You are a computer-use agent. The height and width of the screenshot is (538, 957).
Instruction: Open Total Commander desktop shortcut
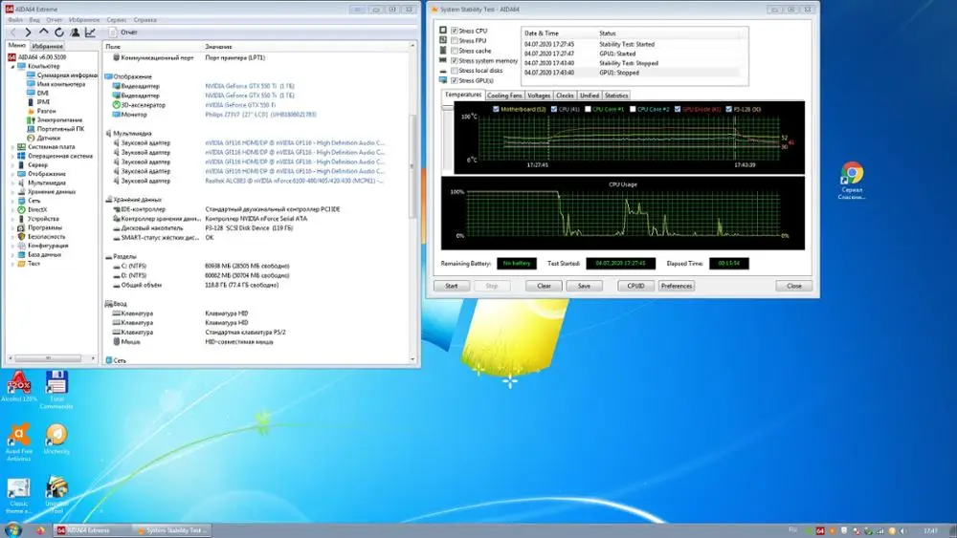(56, 389)
